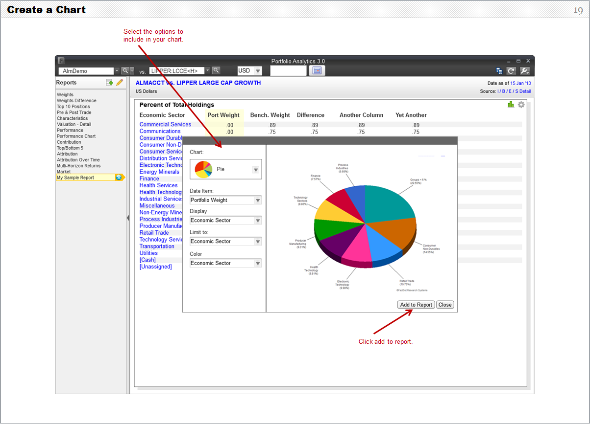Select the Multi-Horizon Returns report

tap(79, 166)
